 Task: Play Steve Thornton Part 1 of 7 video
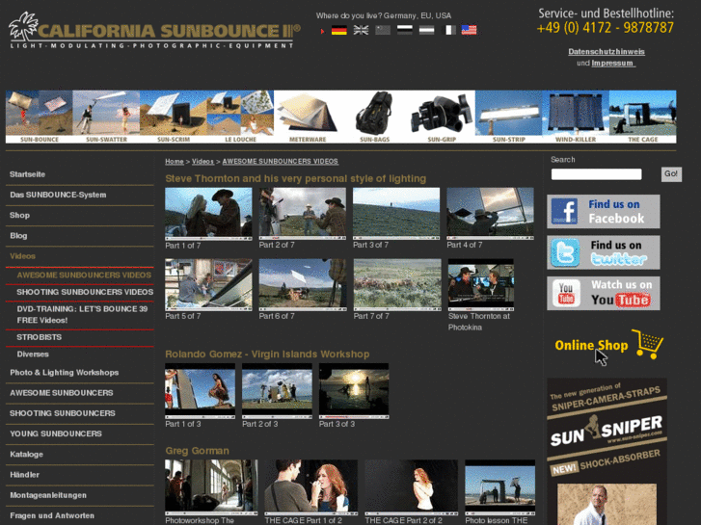[208, 214]
